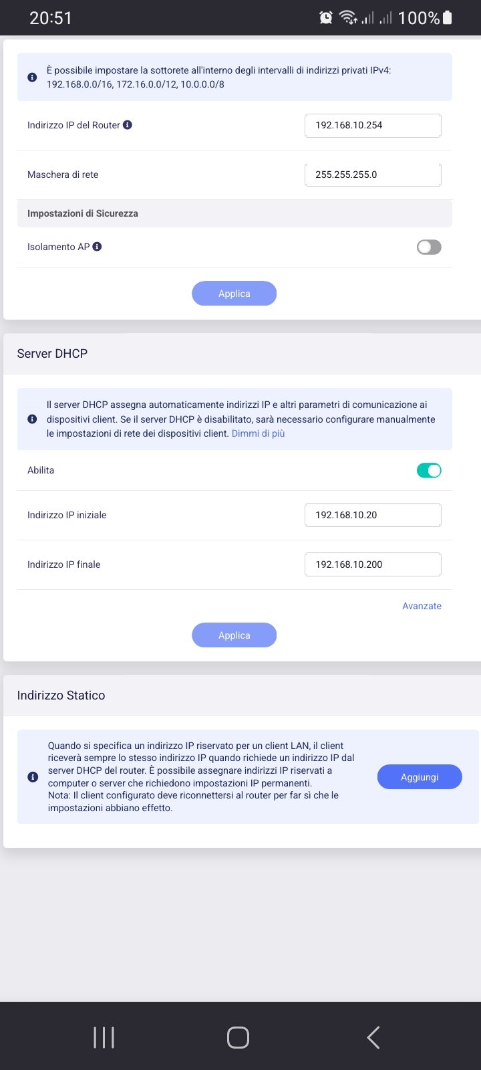This screenshot has height=1070, width=481.
Task: Click Applica under Isolamento AP
Action: (x=234, y=294)
